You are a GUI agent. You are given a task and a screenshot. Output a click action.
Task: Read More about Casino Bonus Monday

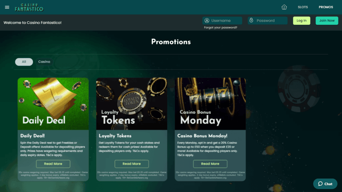[x=210, y=164]
